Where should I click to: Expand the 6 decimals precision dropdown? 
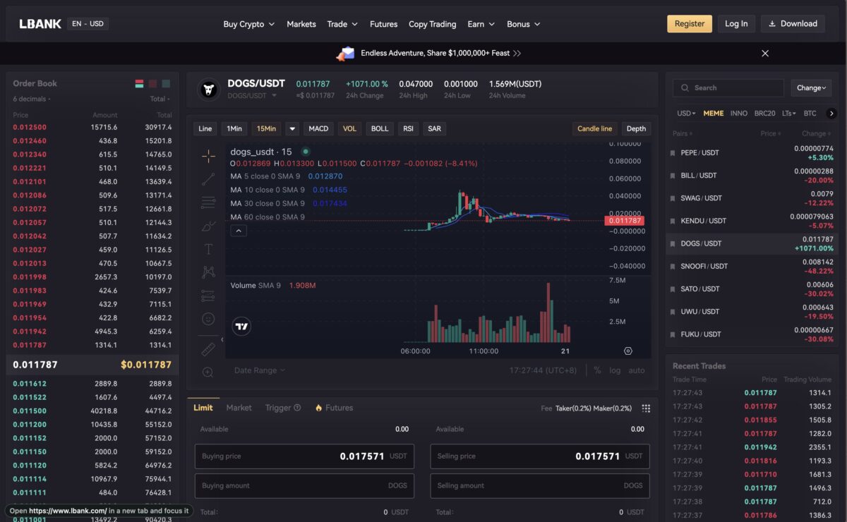(x=32, y=99)
